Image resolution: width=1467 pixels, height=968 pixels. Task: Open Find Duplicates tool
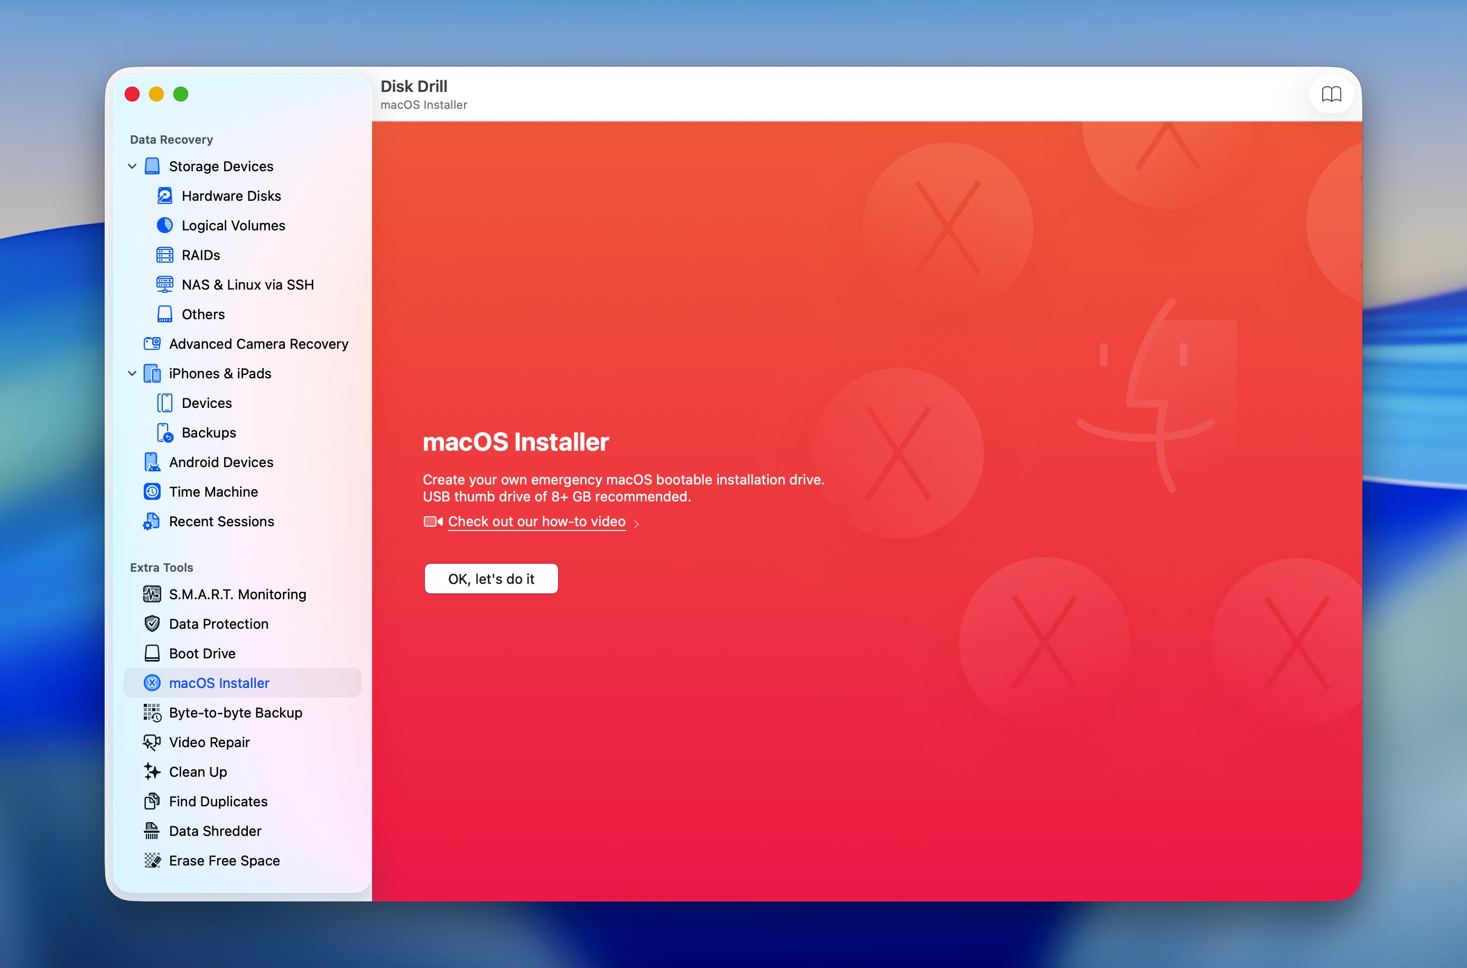click(x=243, y=802)
